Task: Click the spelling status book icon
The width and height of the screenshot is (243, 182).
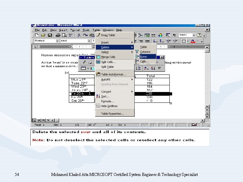Action: [x=194, y=125]
